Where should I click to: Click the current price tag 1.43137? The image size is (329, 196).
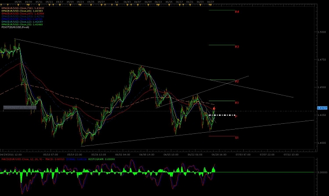tap(322, 108)
